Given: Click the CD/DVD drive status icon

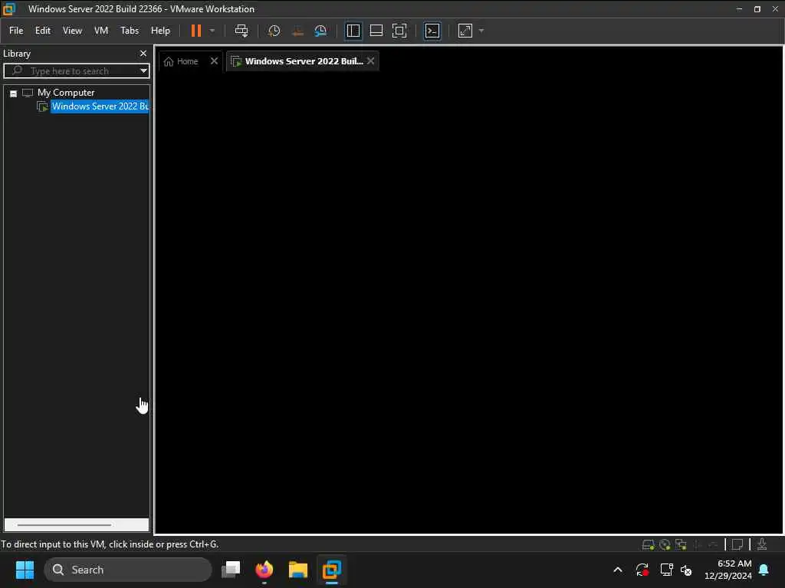Looking at the screenshot, I should [665, 544].
